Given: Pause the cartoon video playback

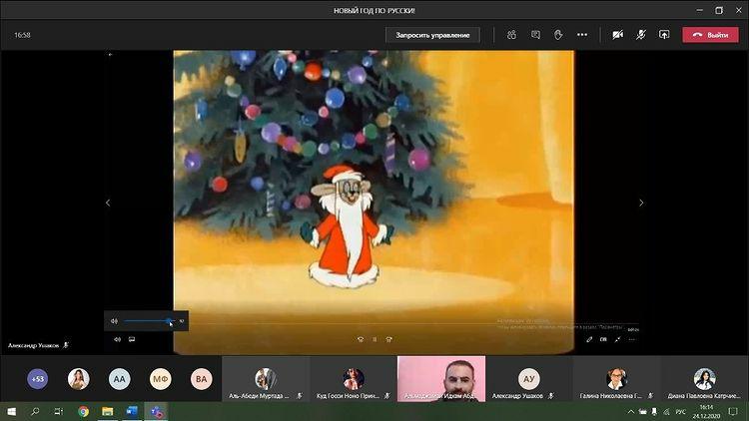Looking at the screenshot, I should (374, 339).
